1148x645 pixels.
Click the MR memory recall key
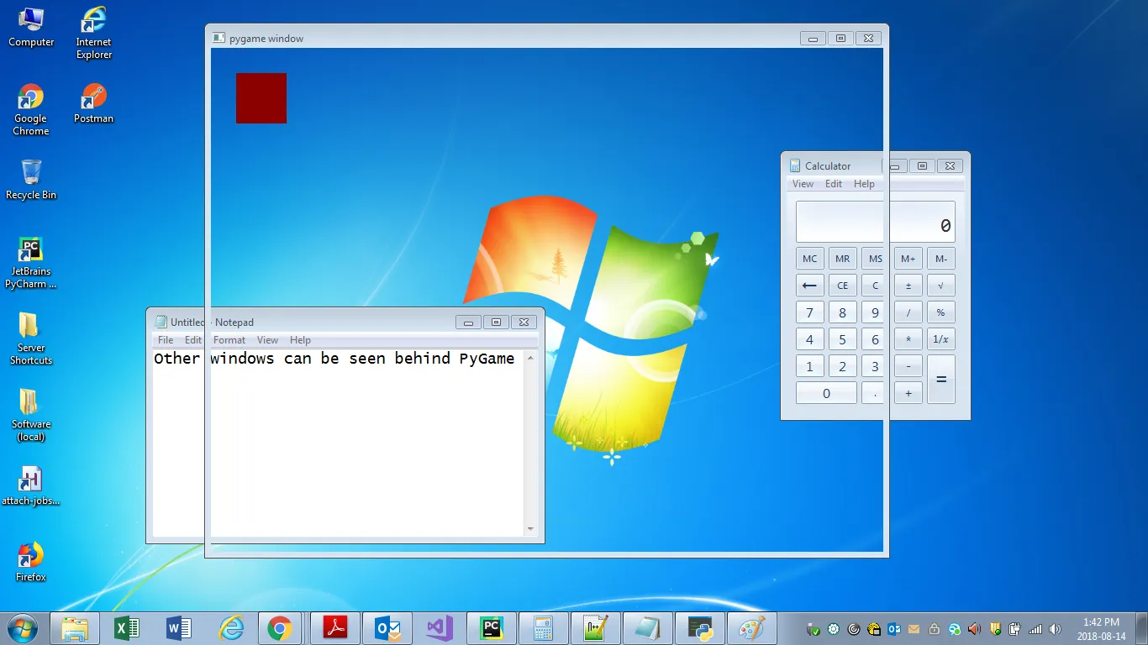(x=843, y=259)
